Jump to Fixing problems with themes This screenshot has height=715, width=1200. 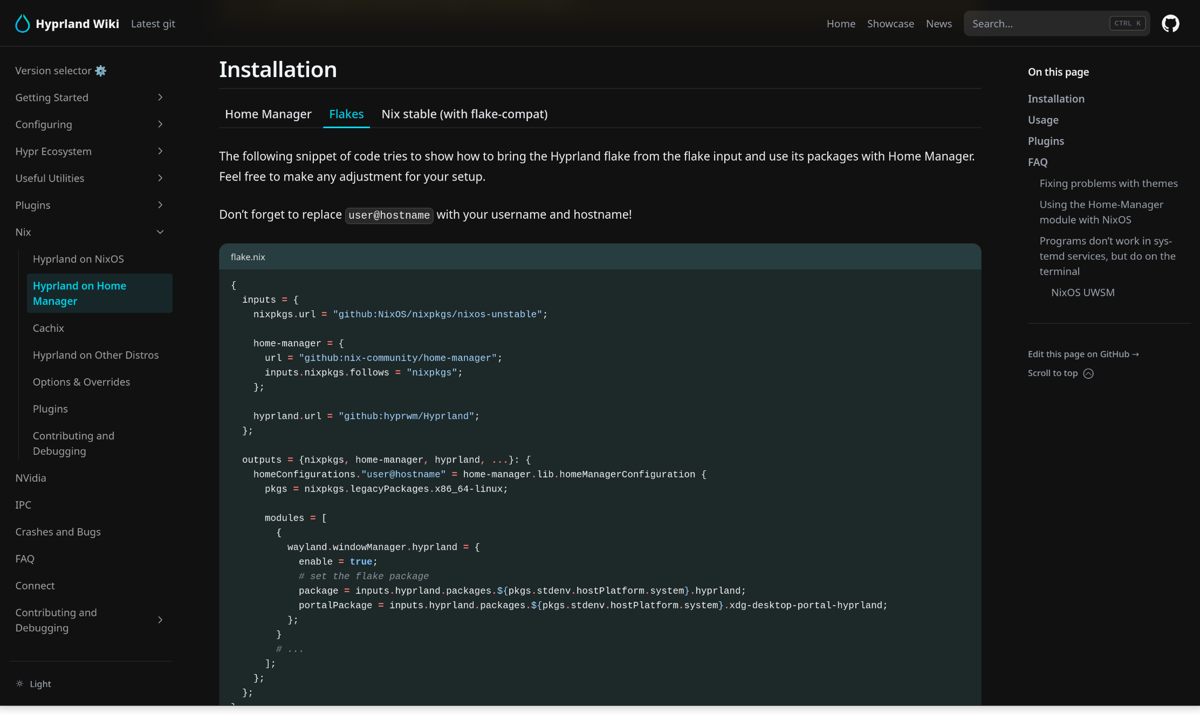1108,184
